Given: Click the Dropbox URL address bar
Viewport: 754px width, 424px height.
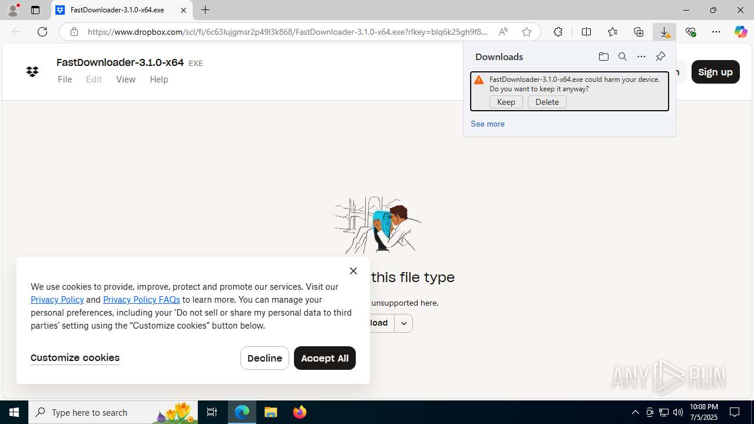Looking at the screenshot, I should [x=287, y=32].
